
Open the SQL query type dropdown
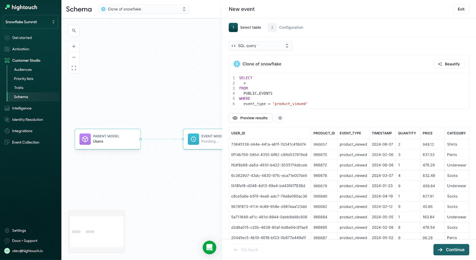coord(260,46)
